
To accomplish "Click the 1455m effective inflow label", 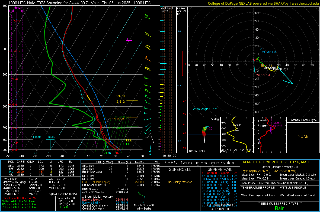I will point(37,137).
